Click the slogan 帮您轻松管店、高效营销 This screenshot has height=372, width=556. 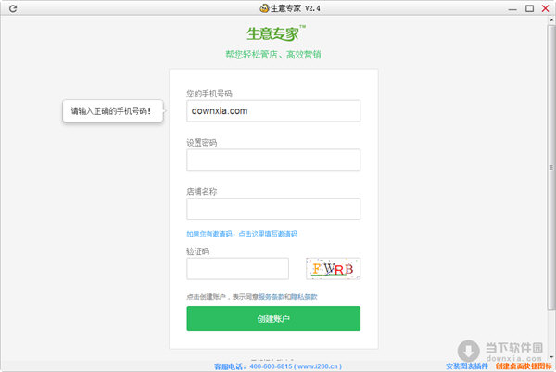click(x=273, y=55)
